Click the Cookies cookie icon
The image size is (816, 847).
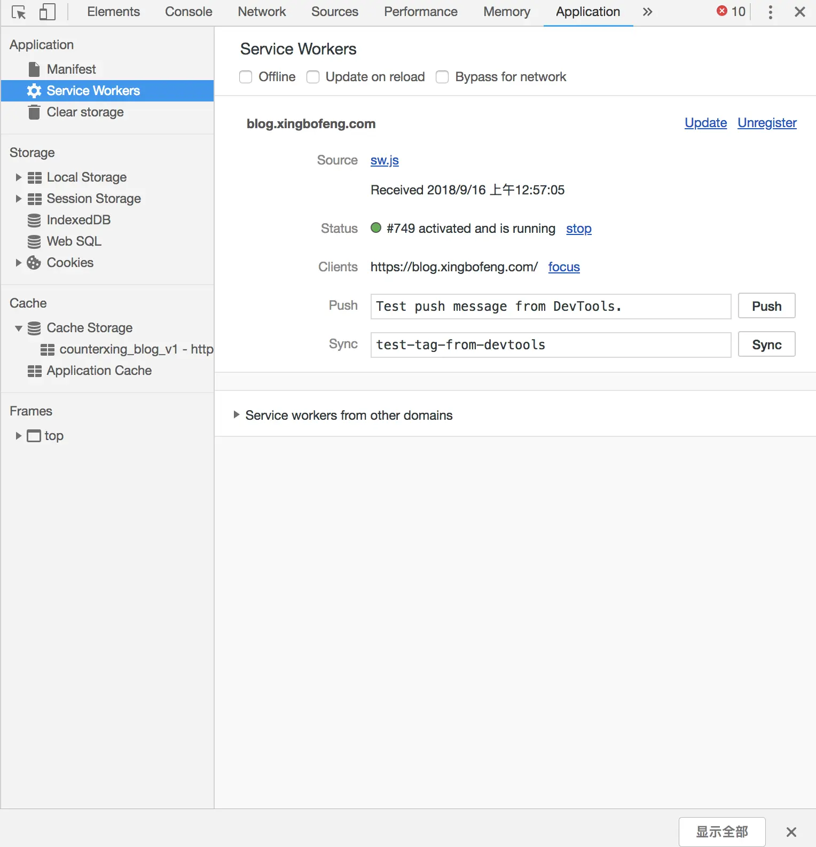click(34, 263)
